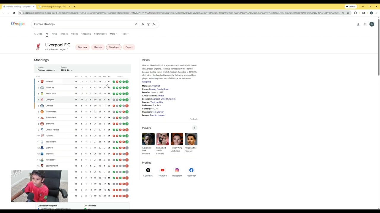Viewport: 380px width, 213px height.
Task: Select Sunderland row in standings
Action: [x=83, y=118]
